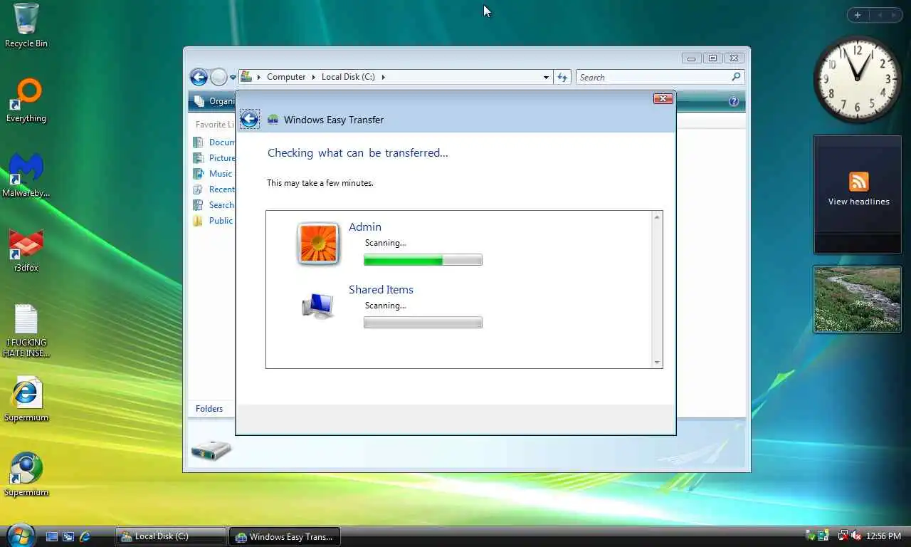Screen dimensions: 911x547
Task: Open the Organize menu in Explorer
Action: tap(216, 101)
